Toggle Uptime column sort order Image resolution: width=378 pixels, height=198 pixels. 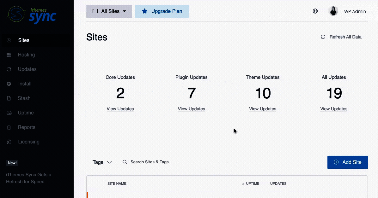click(251, 183)
